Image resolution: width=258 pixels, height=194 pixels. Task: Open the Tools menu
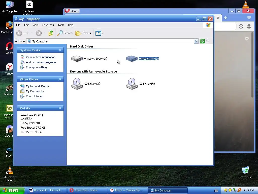coord(61,25)
